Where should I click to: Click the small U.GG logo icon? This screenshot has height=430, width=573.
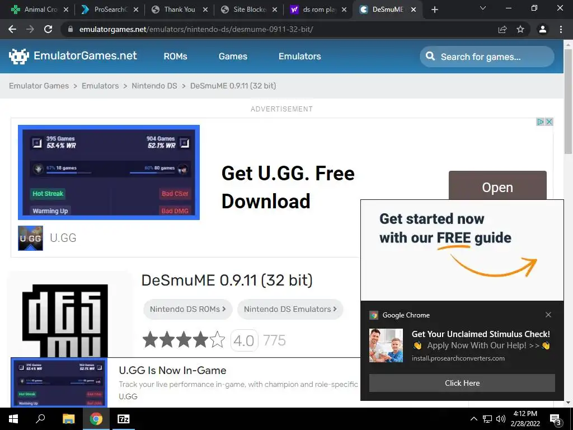tap(30, 238)
